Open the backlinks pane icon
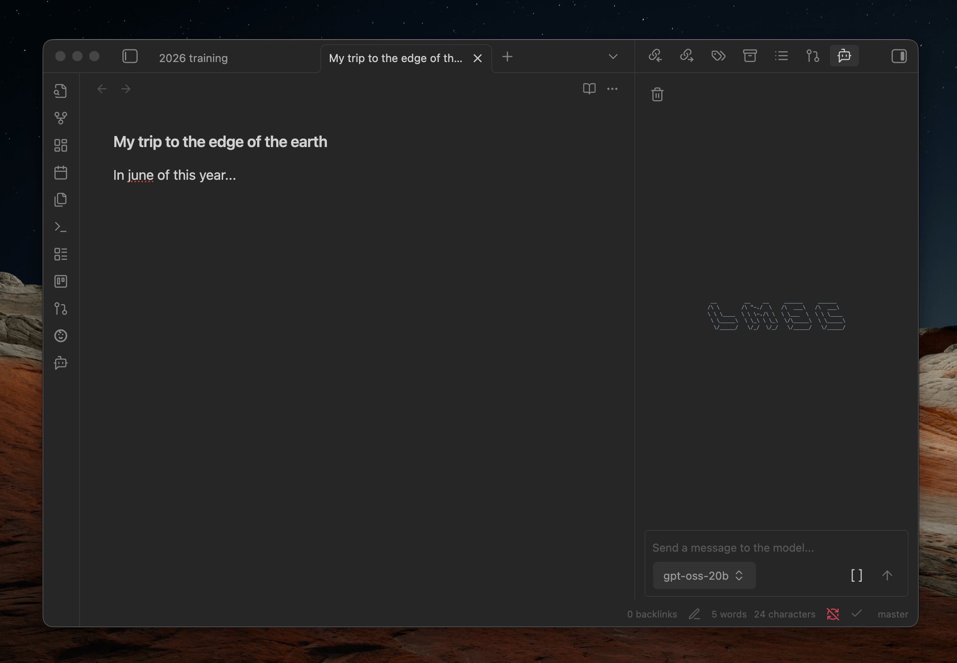 (x=655, y=56)
